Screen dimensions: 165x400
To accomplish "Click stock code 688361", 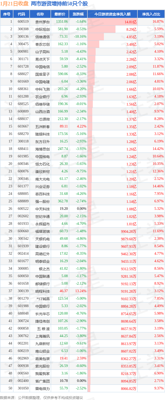I will pos(23,89).
